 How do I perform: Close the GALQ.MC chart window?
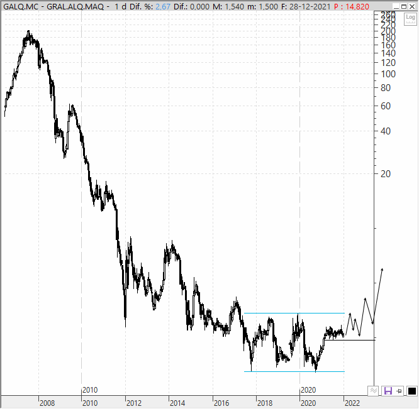[412, 6]
